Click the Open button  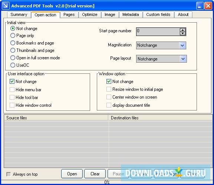(72, 174)
